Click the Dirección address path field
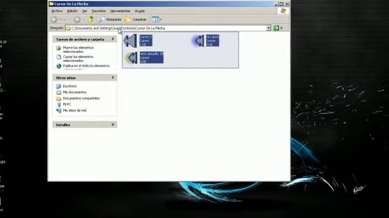 [x=168, y=28]
